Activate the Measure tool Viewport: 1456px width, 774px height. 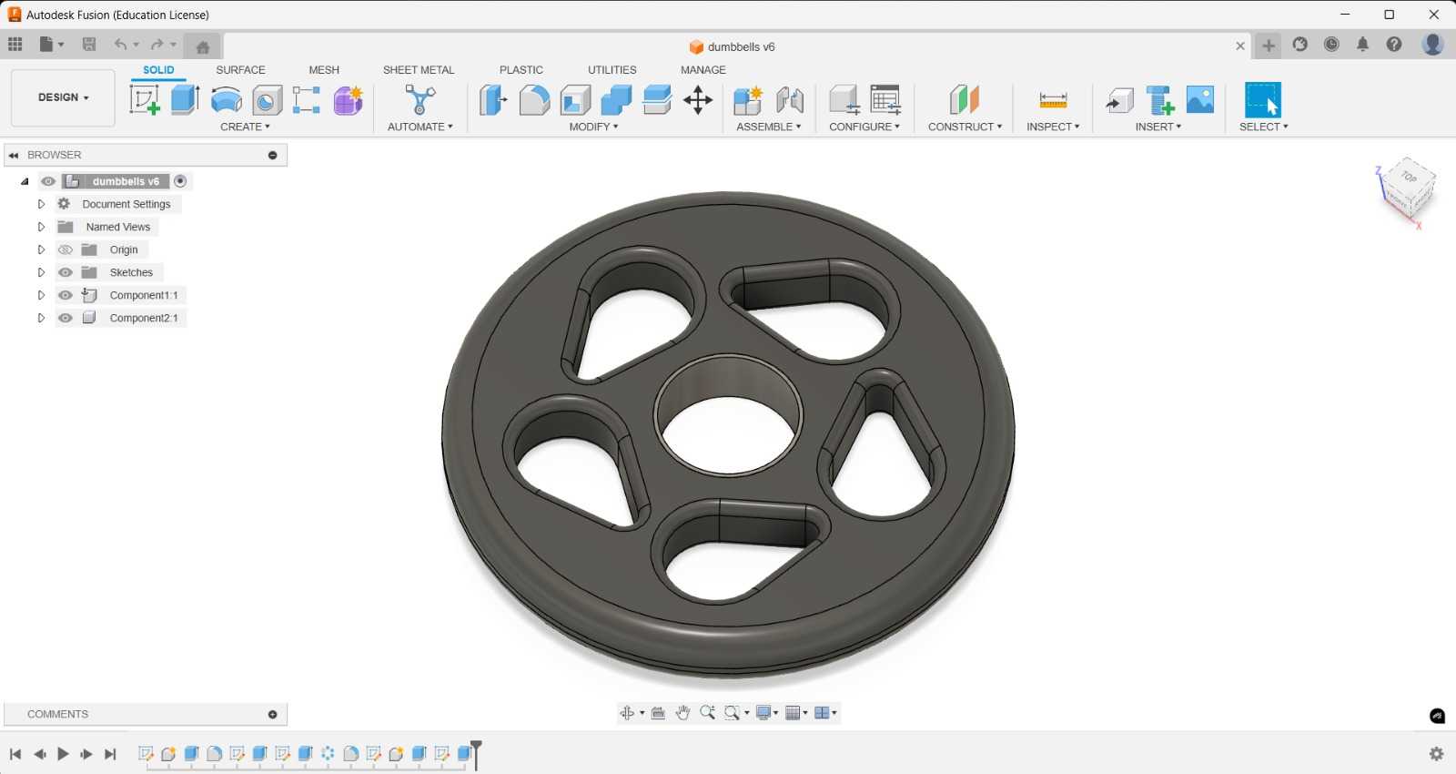[x=1053, y=100]
